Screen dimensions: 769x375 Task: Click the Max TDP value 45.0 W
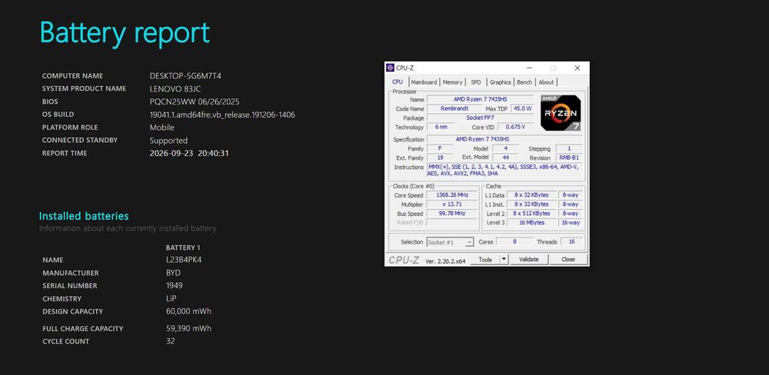(x=522, y=109)
